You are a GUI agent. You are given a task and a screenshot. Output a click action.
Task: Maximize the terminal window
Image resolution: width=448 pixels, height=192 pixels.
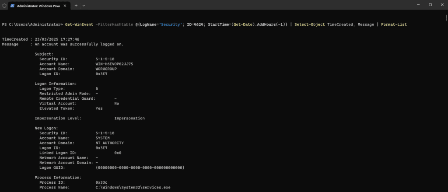(430, 5)
